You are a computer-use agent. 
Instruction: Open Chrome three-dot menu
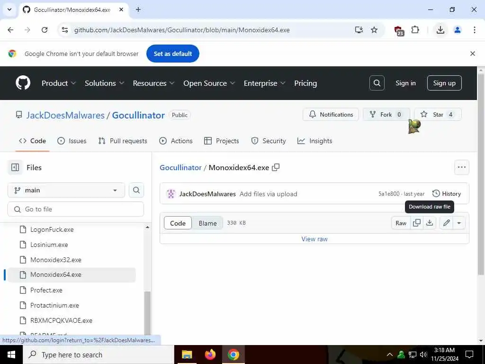pyautogui.click(x=475, y=30)
